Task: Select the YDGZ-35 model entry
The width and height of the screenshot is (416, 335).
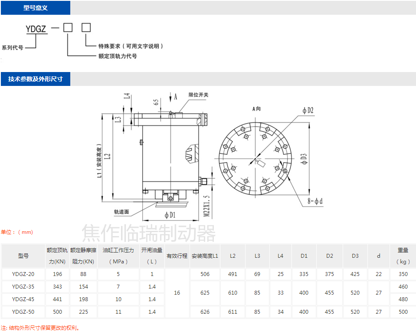Action: click(x=23, y=287)
